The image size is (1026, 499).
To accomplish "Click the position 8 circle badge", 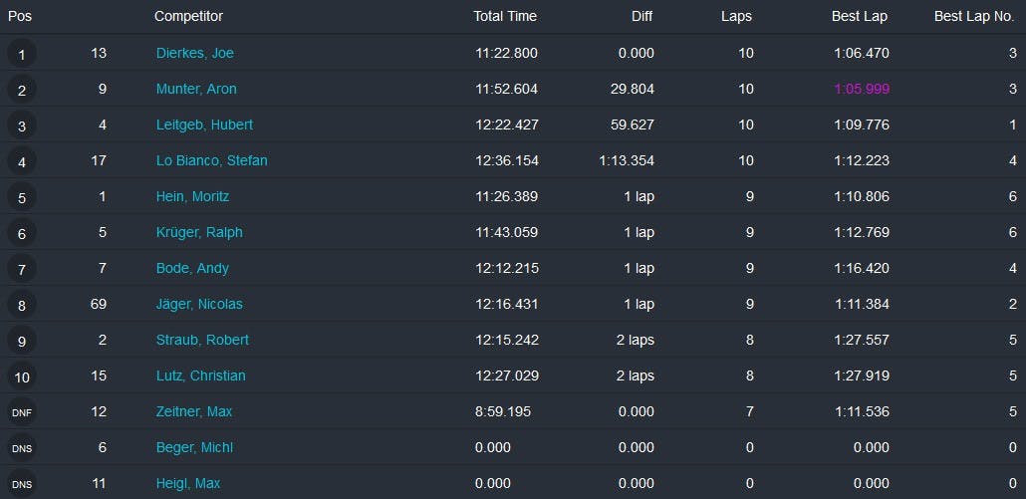I will (22, 305).
